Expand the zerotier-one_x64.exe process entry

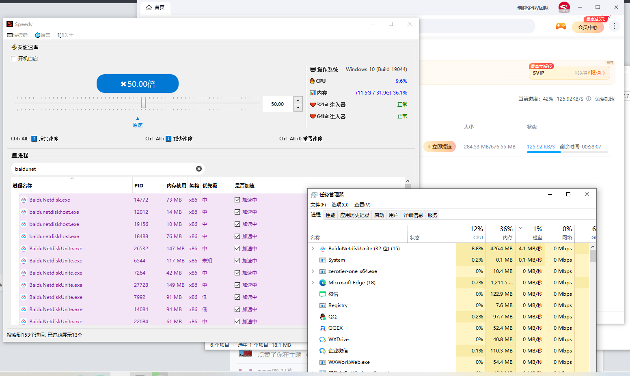pos(313,271)
